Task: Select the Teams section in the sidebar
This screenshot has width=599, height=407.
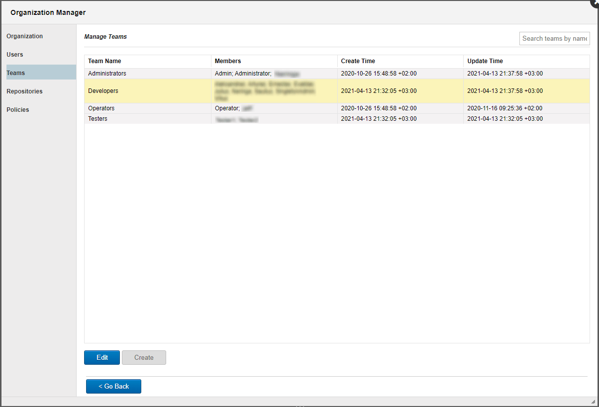Action: coord(15,72)
